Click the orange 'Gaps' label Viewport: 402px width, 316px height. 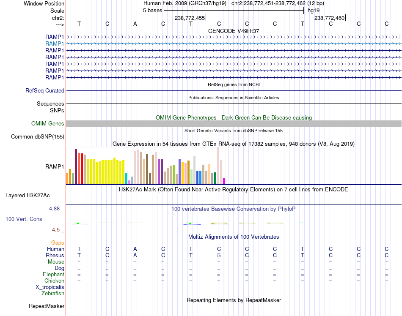pos(58,242)
